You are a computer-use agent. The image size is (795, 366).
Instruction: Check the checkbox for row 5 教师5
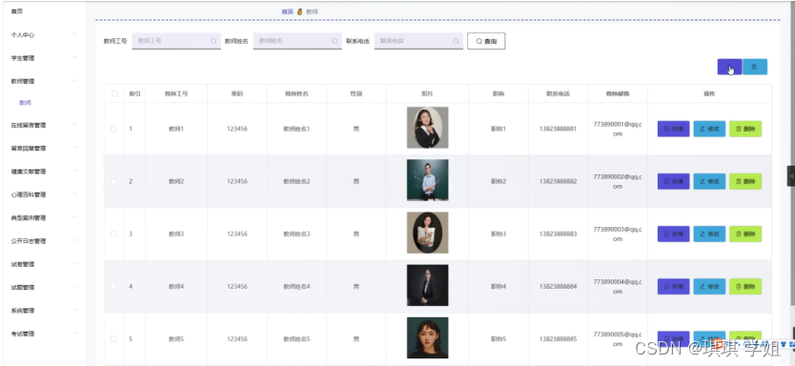coord(114,338)
